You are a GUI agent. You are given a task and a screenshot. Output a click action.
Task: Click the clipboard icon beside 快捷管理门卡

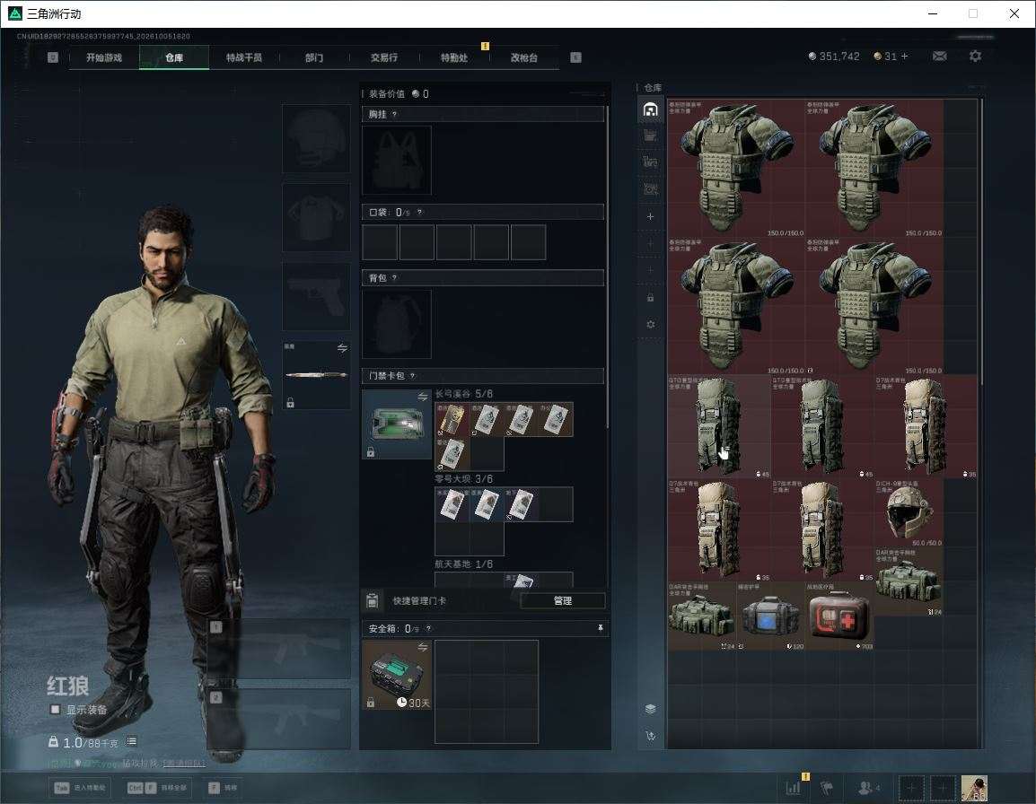point(372,600)
